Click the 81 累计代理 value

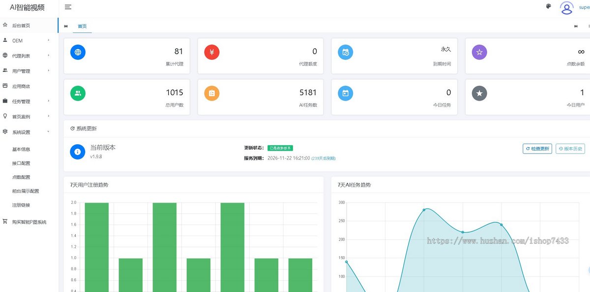[x=178, y=52]
